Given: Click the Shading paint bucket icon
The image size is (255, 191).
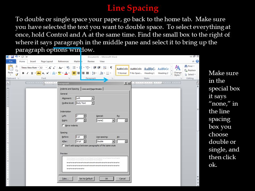Looking at the screenshot, I should click(x=101, y=73).
